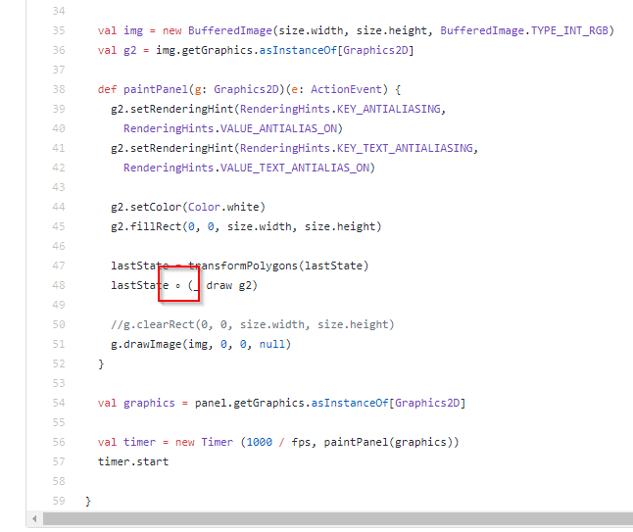Screen dimensions: 633x532
Task: Click line number 56 in gutter
Action: tap(59, 442)
